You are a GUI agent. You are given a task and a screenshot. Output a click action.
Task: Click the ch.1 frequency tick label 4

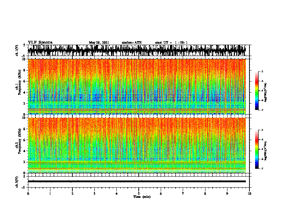point(24,93)
